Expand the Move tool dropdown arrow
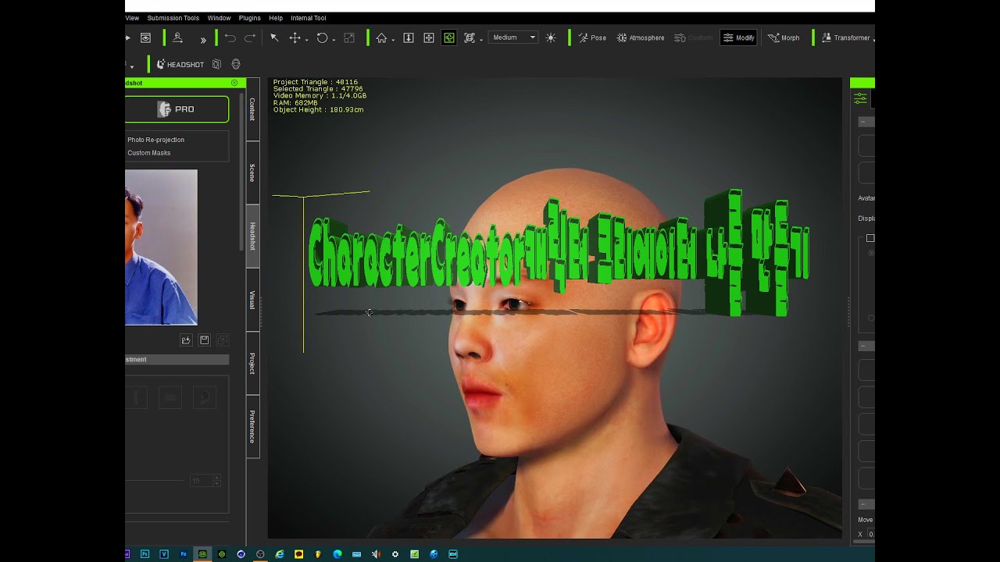Image resolution: width=1000 pixels, height=562 pixels. pyautogui.click(x=306, y=40)
